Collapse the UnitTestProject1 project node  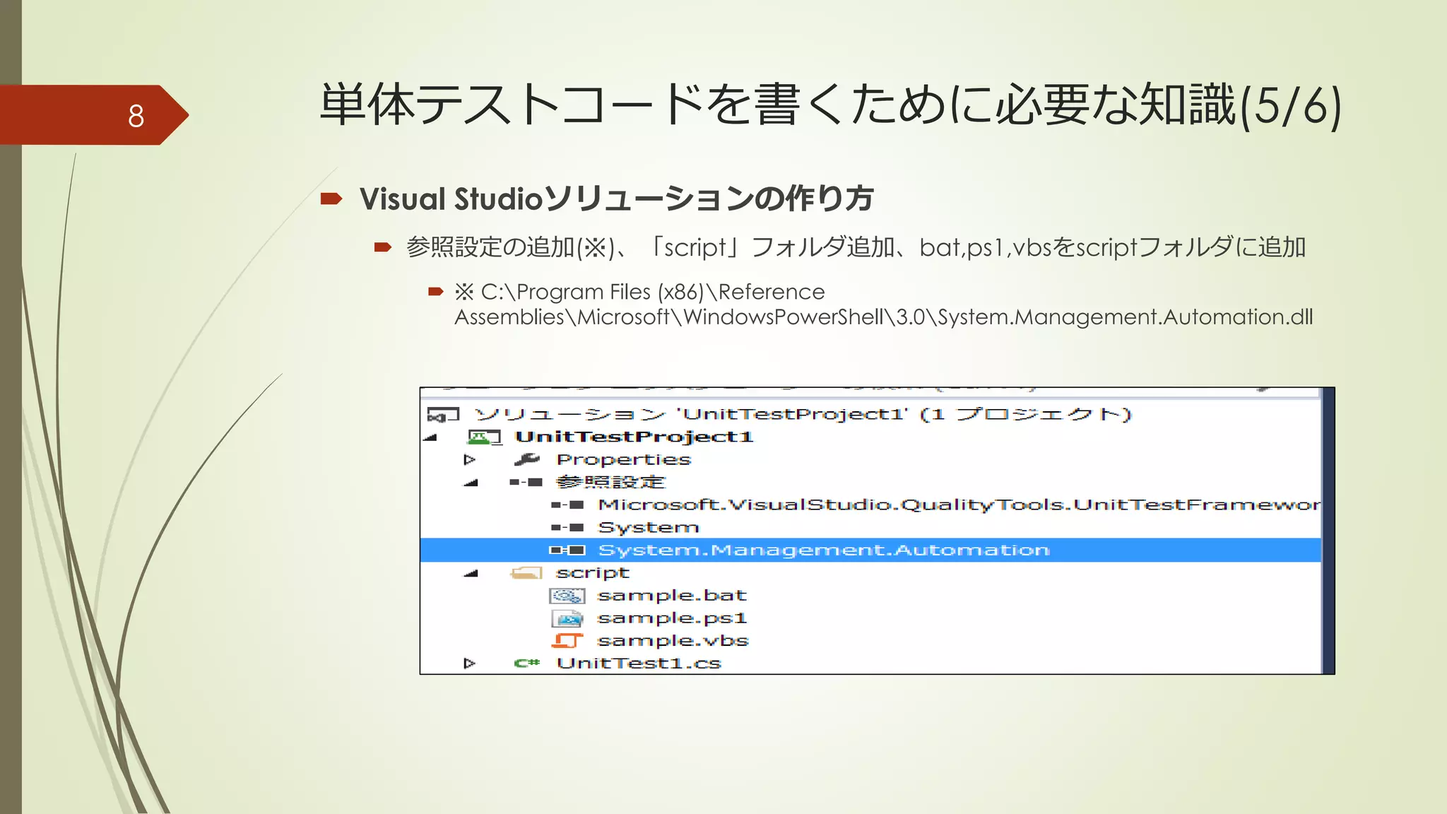(430, 437)
